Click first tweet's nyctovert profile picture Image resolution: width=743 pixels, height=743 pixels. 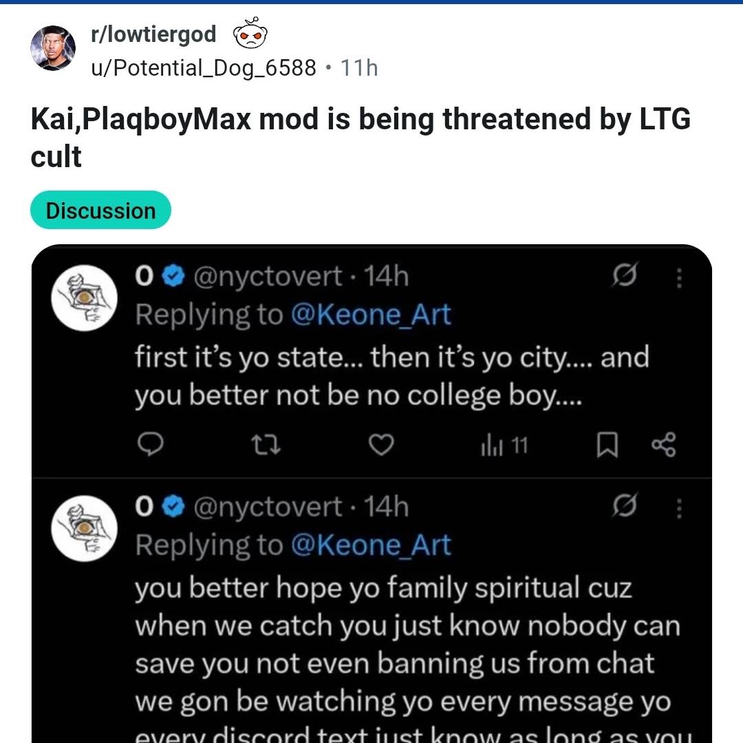point(85,298)
